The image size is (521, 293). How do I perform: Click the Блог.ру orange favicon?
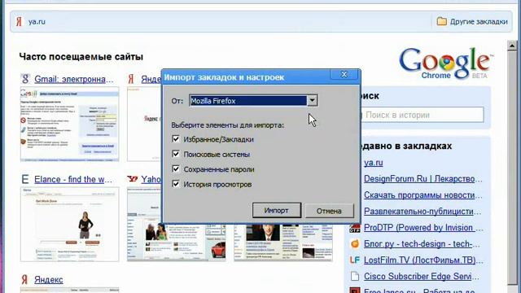(x=355, y=244)
